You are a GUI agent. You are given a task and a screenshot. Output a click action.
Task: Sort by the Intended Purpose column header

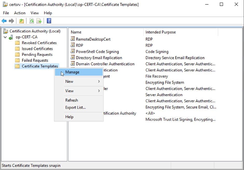(180, 32)
